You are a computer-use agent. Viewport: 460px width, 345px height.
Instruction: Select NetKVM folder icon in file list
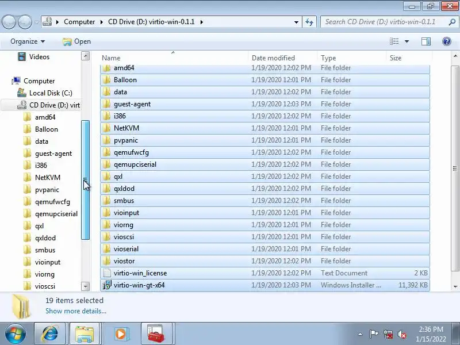pyautogui.click(x=106, y=128)
